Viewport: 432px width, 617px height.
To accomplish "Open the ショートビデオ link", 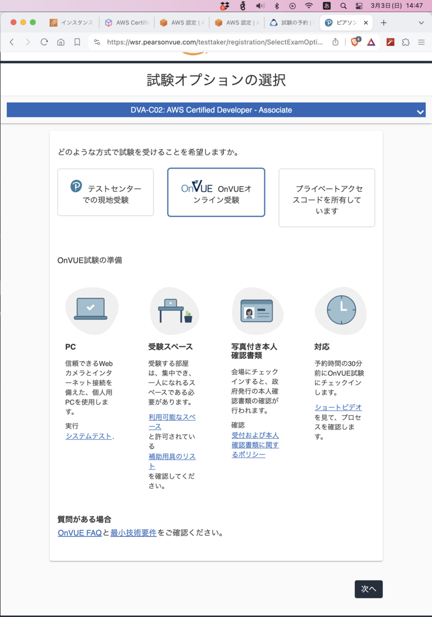I will [339, 407].
